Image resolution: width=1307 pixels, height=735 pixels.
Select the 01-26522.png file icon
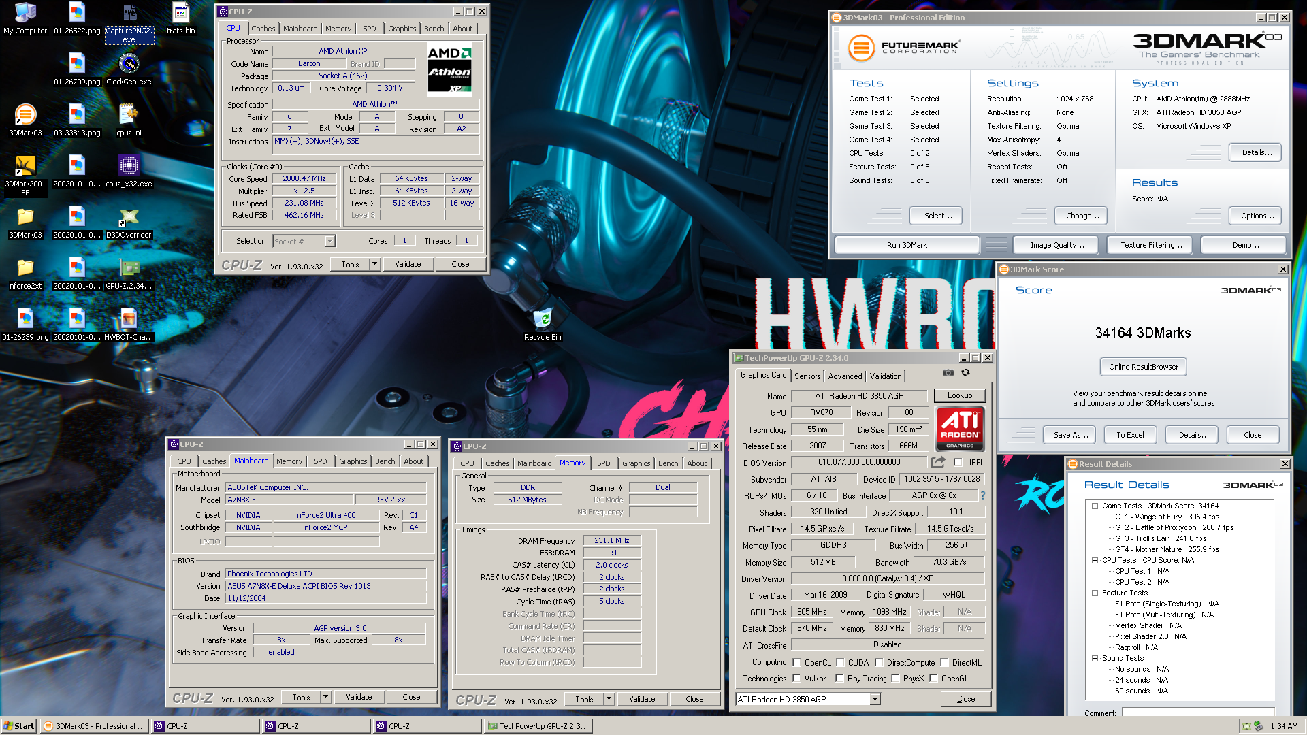[x=77, y=18]
